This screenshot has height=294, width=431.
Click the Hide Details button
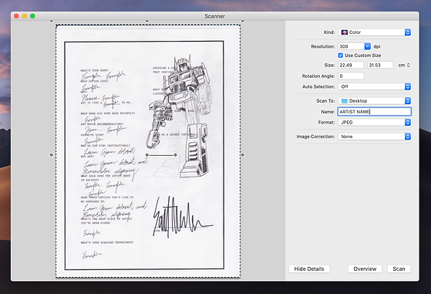(309, 269)
